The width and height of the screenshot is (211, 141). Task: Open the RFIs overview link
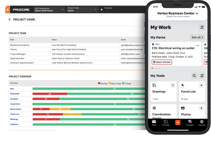(x=12, y=89)
